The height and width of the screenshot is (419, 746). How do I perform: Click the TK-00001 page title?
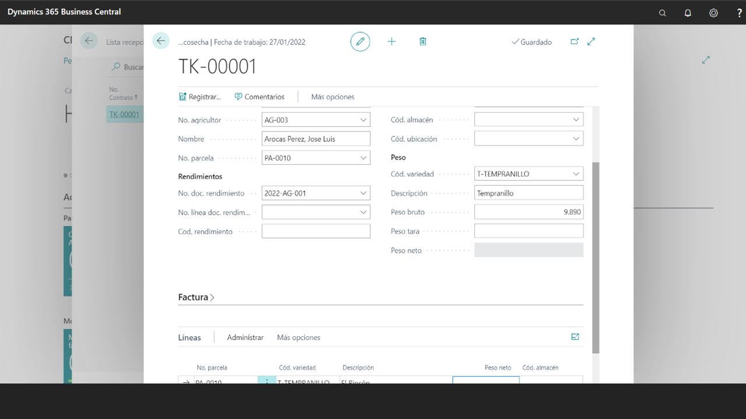(217, 67)
